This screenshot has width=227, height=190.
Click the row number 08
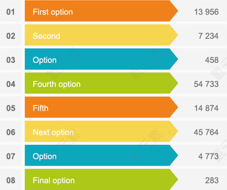(x=11, y=180)
